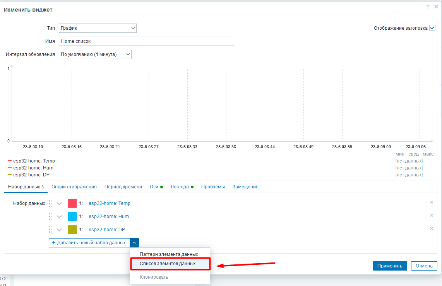
Task: Grab the drag handle of Temp data set
Action: (x=50, y=203)
